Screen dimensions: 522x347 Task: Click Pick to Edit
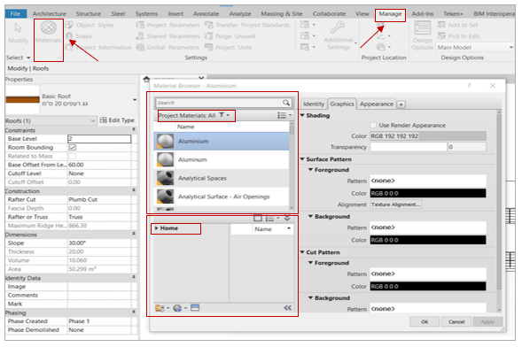(x=458, y=36)
